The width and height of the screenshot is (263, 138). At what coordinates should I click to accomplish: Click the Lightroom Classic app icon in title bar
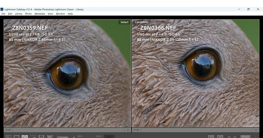[x=2, y=9]
